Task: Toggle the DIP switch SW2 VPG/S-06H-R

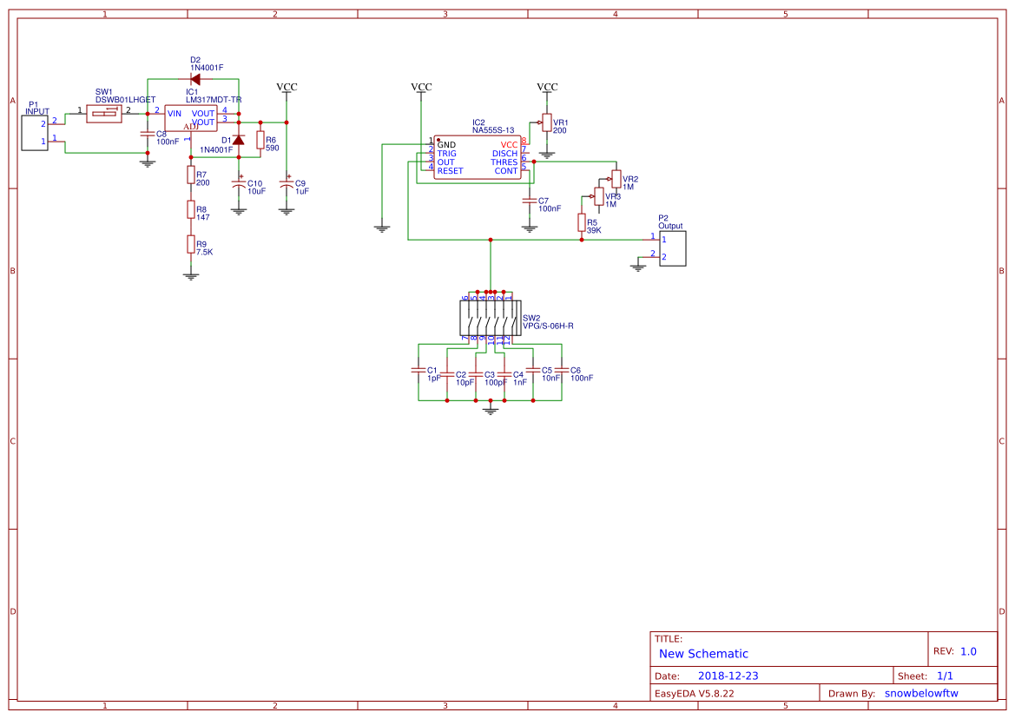Action: point(491,317)
